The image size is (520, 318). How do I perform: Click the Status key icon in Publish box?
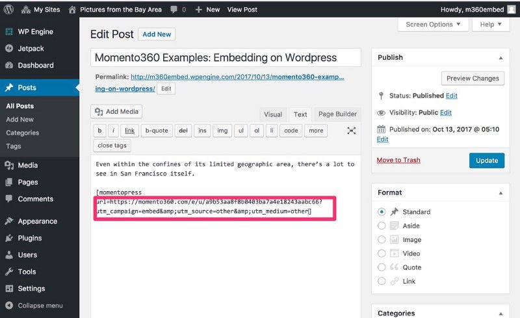[x=381, y=96]
